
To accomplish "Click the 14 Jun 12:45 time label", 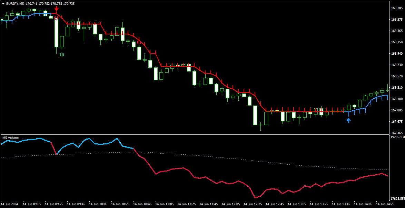I will click(x=276, y=204).
